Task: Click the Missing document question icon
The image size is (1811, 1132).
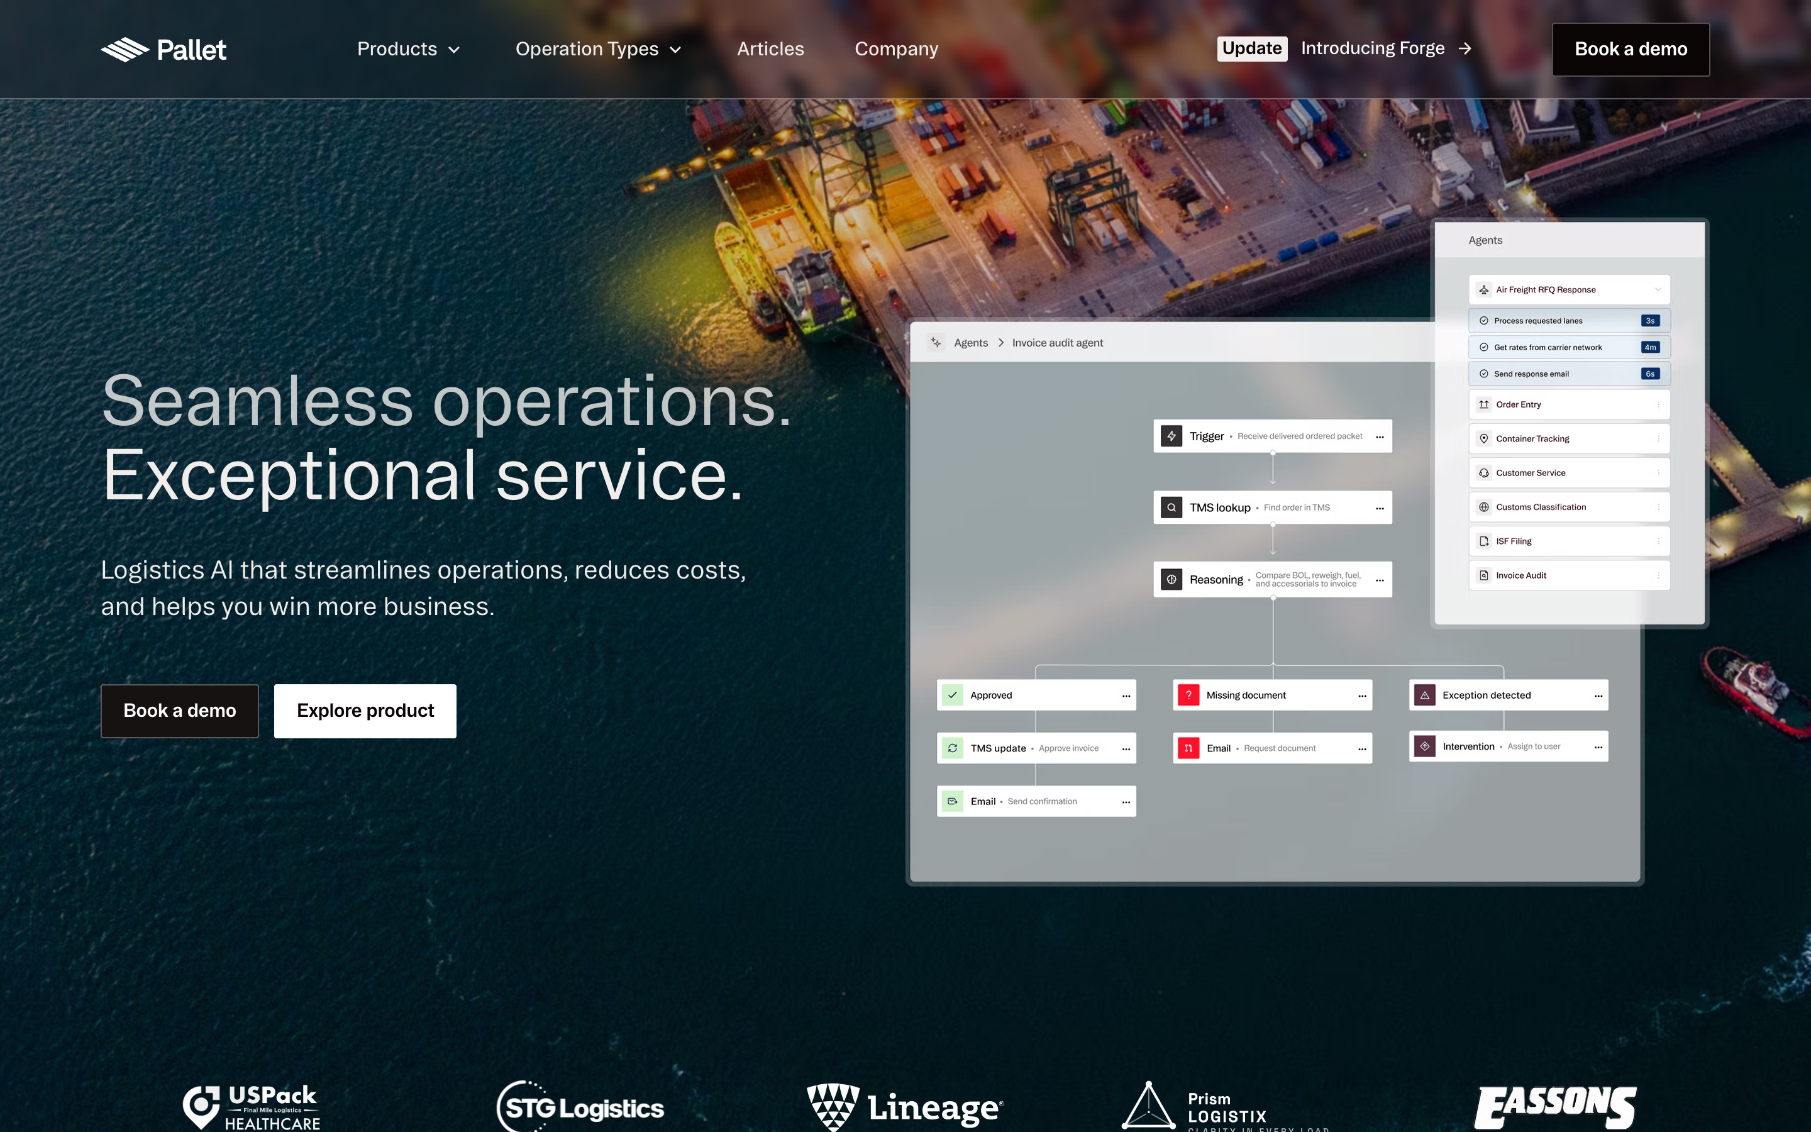Action: [1188, 695]
